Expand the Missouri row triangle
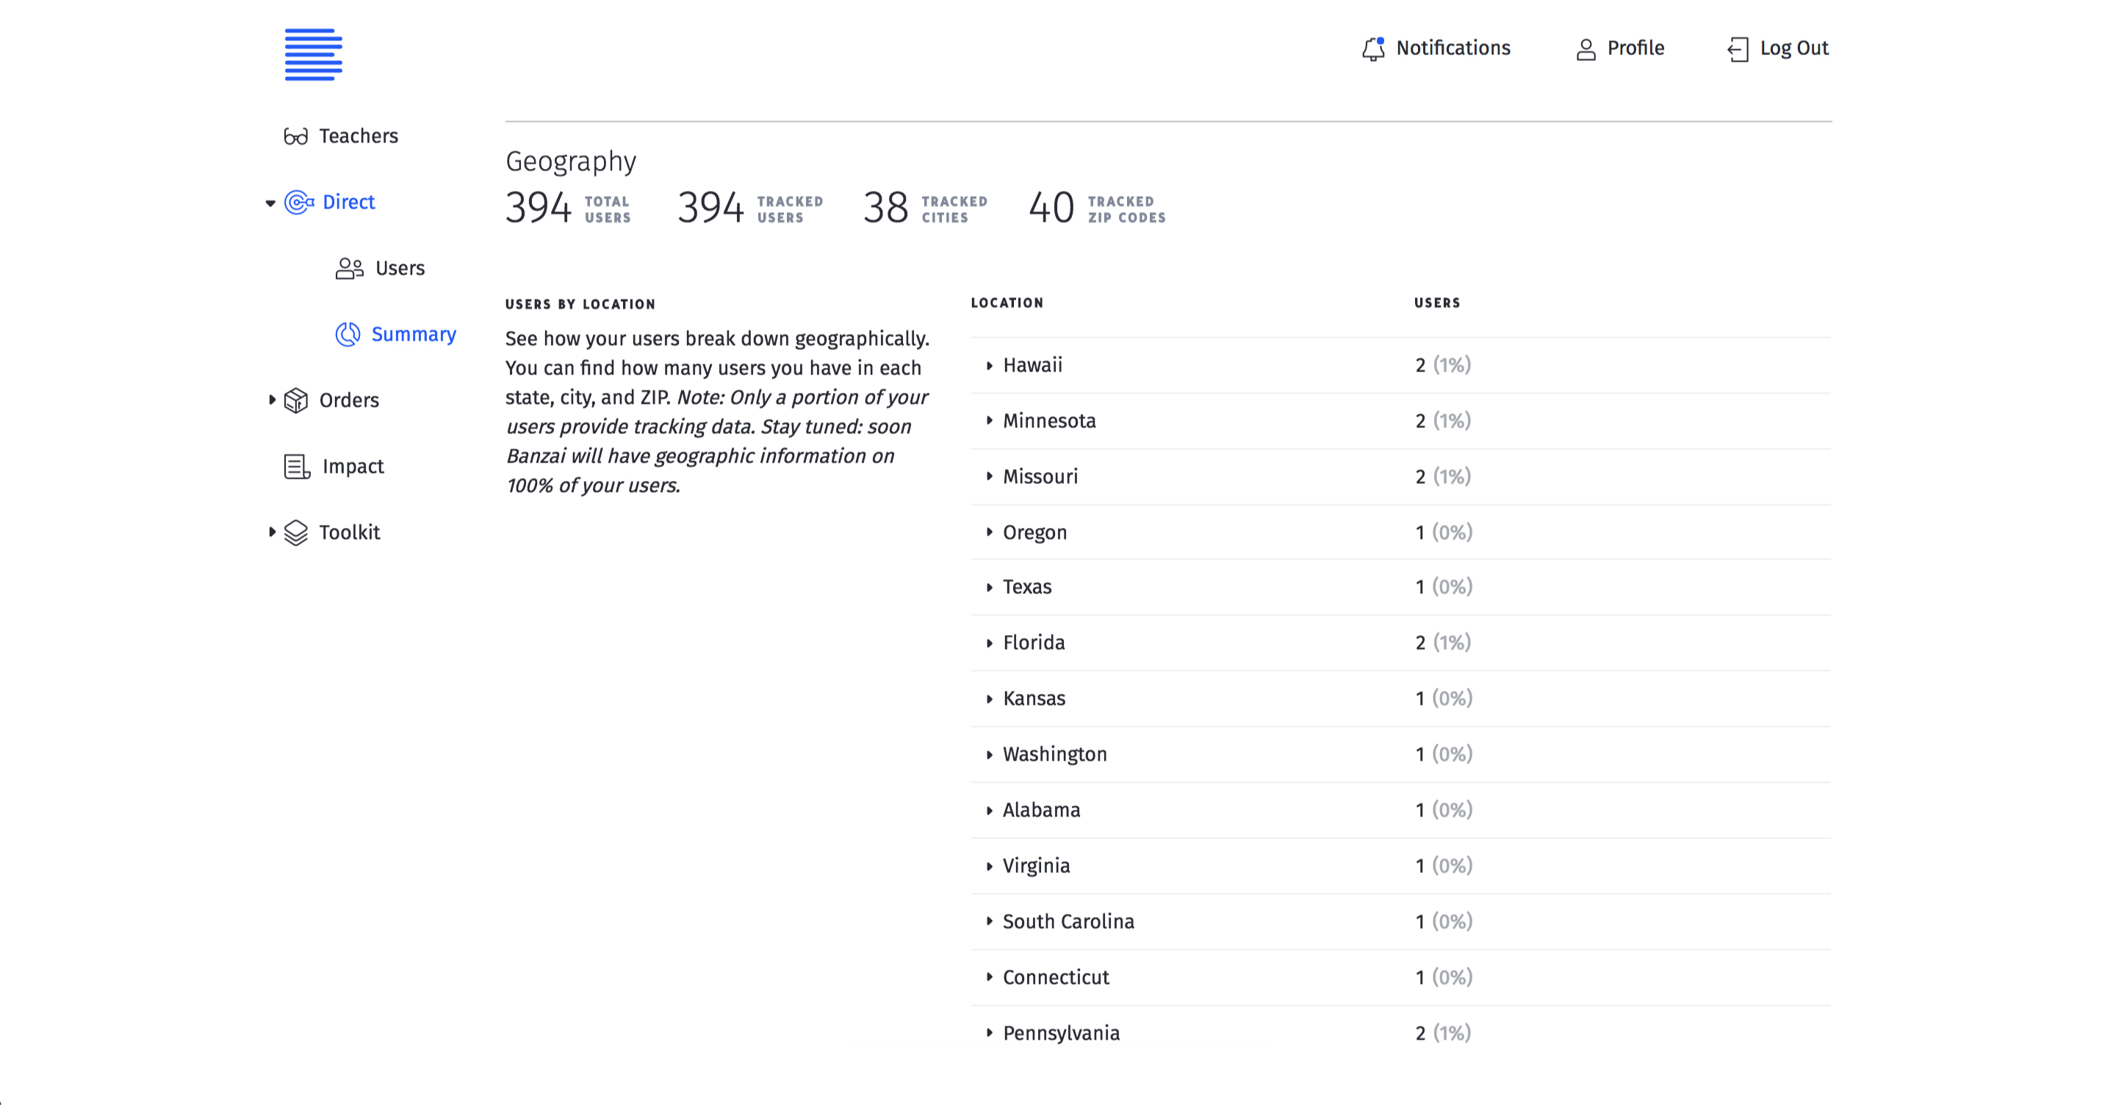This screenshot has height=1105, width=2113. point(989,477)
